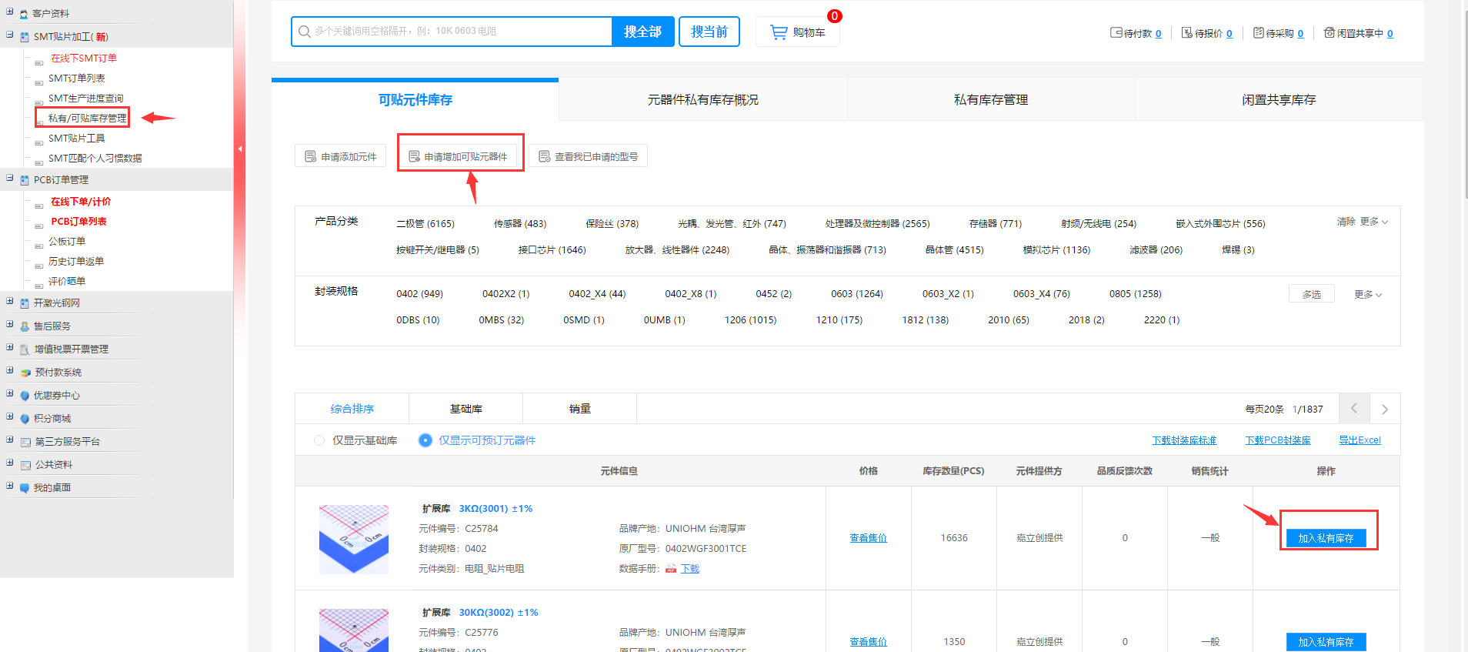Sort by 销量 tab
The image size is (1468, 652).
580,409
